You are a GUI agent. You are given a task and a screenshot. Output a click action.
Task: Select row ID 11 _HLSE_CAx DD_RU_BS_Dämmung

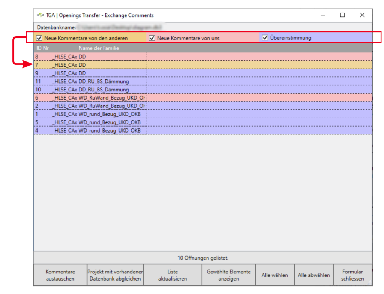click(97, 81)
